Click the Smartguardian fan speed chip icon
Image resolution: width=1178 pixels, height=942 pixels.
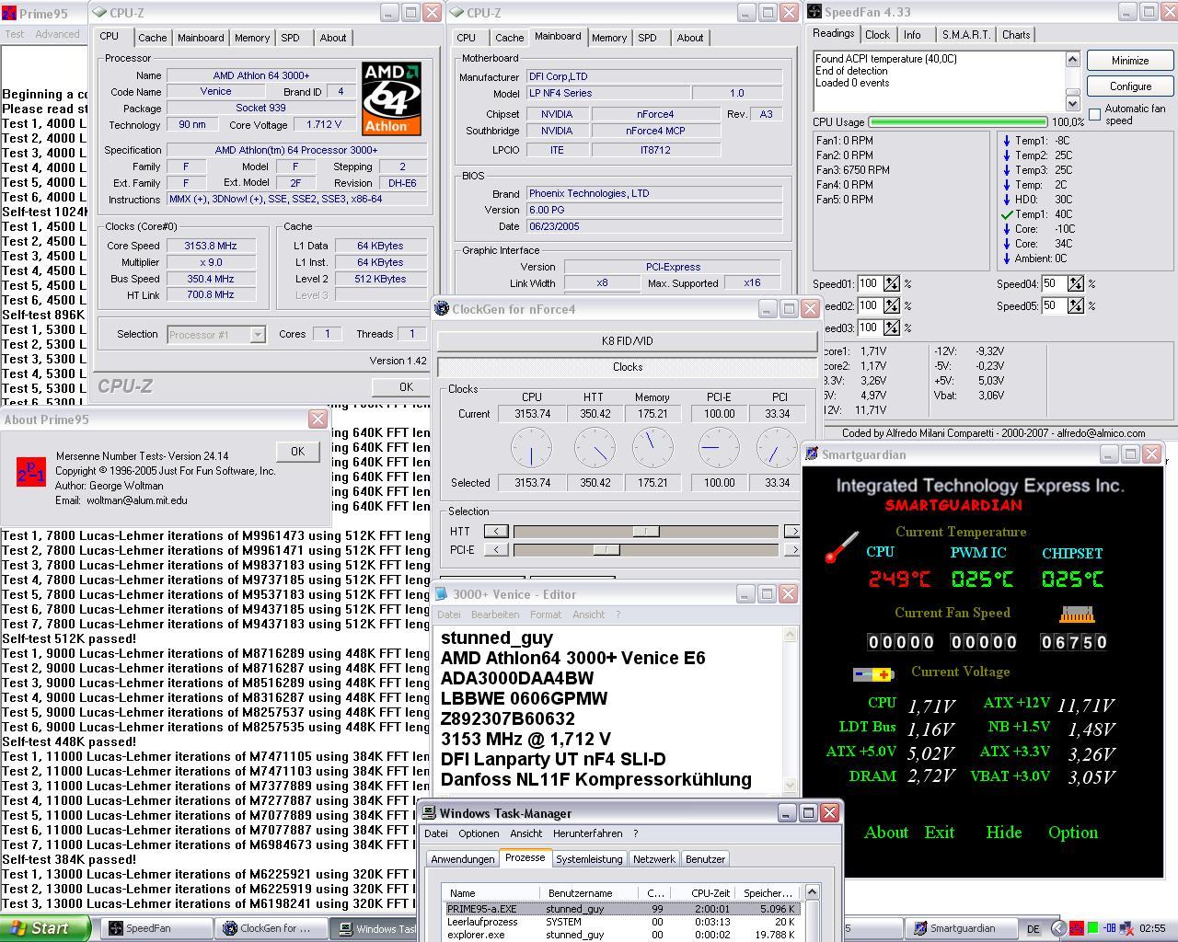(1077, 614)
